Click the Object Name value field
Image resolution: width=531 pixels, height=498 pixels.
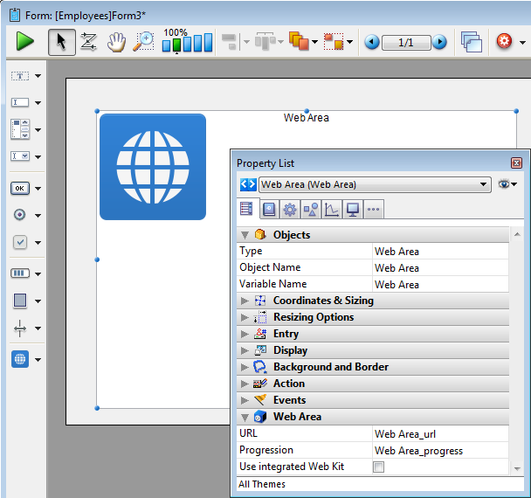(440, 268)
